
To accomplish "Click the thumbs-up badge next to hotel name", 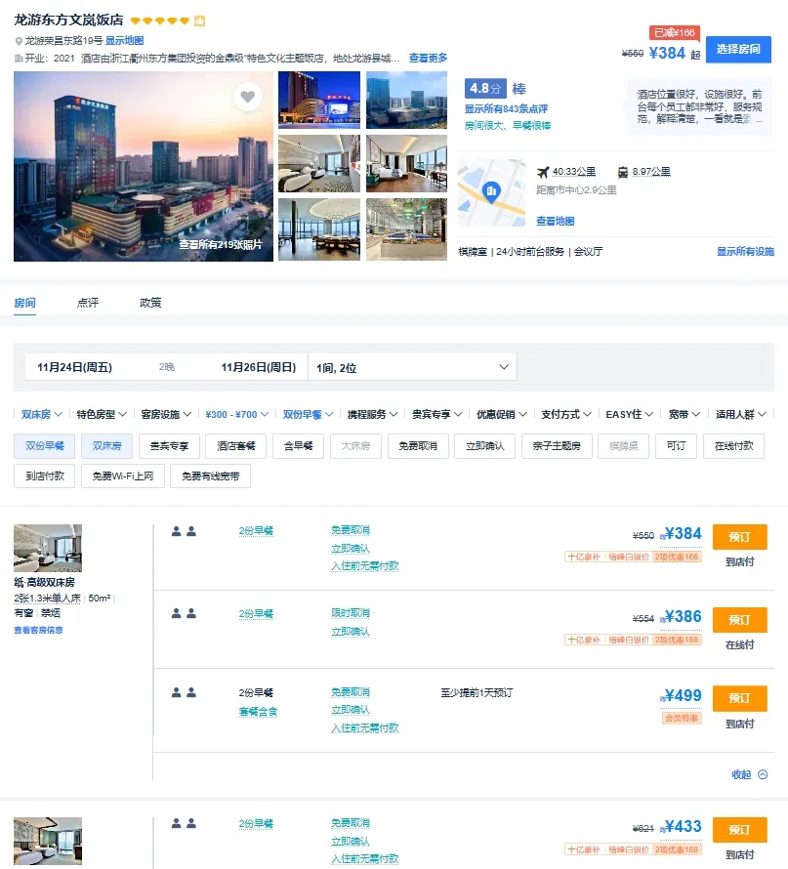I will click(199, 21).
